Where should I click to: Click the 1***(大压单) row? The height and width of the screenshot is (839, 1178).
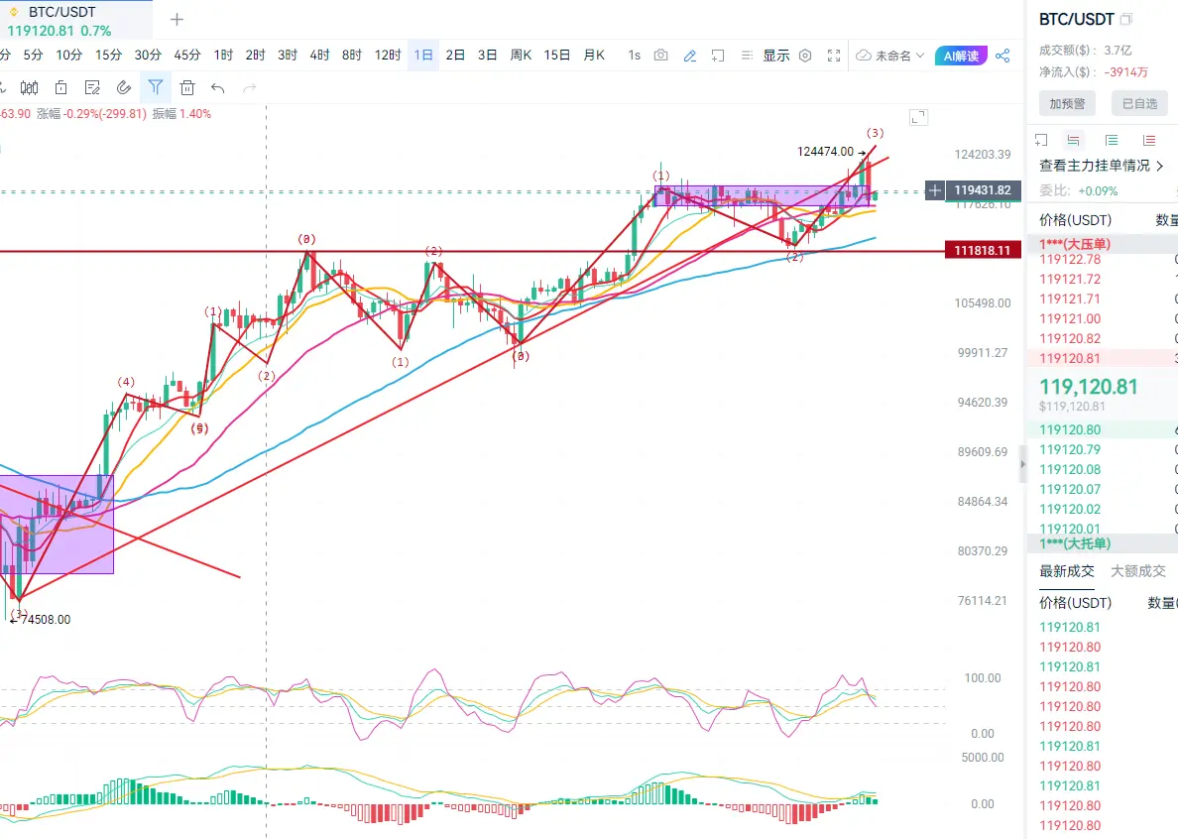pos(1102,243)
